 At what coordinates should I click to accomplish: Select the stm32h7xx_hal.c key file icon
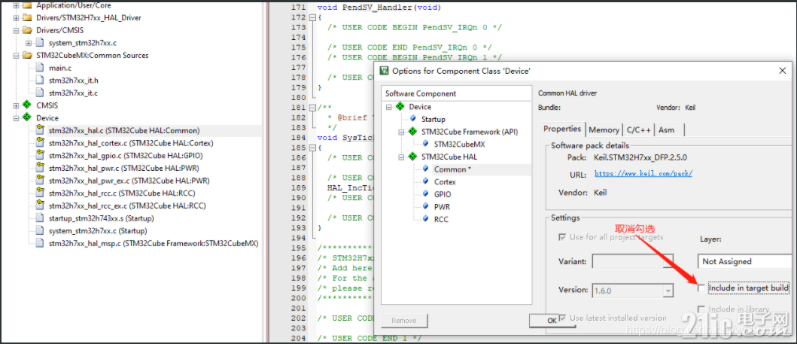coord(40,130)
